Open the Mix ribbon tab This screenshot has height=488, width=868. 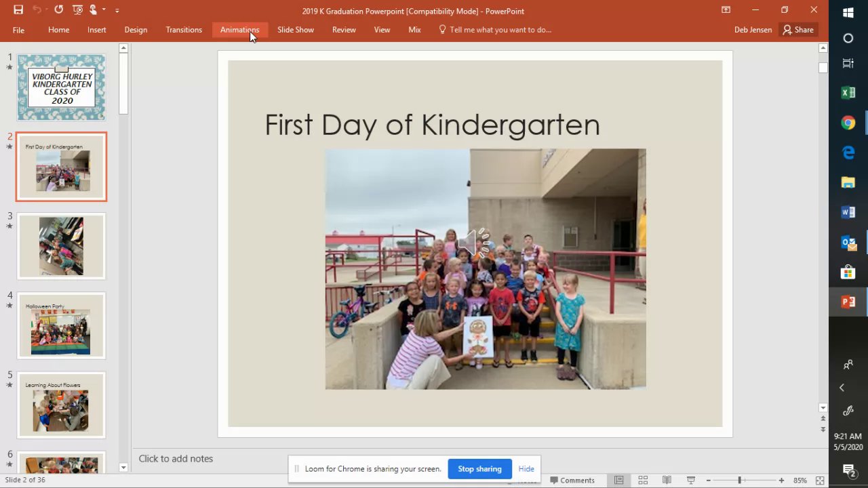point(414,30)
